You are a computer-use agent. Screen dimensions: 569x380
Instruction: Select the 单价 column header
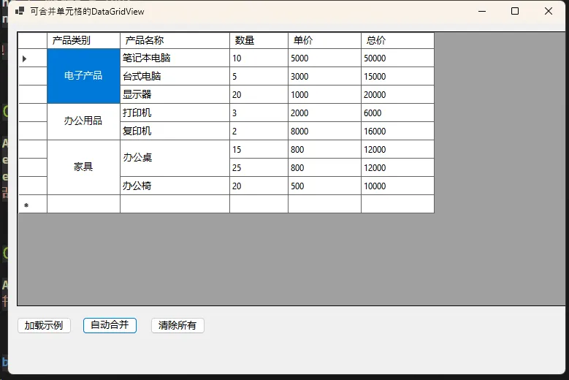324,40
